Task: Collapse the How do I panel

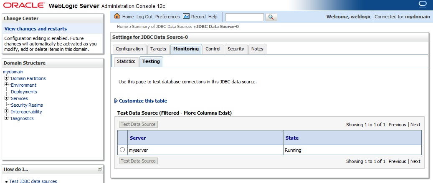Action: [x=99, y=169]
